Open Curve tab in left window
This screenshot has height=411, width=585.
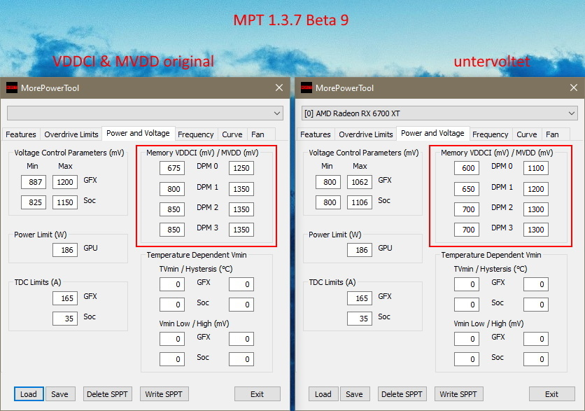tap(232, 134)
